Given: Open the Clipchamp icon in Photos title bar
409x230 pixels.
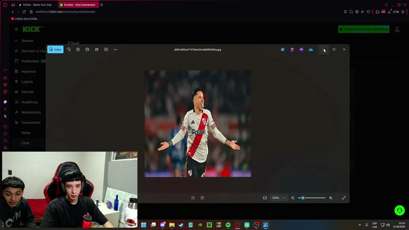Looking at the screenshot, I should [301, 50].
